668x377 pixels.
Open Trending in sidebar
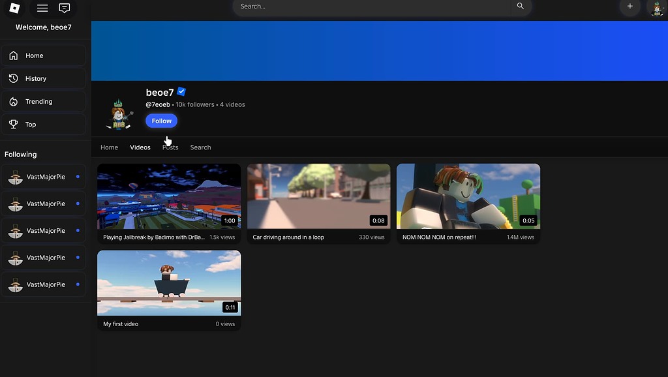[x=43, y=101]
